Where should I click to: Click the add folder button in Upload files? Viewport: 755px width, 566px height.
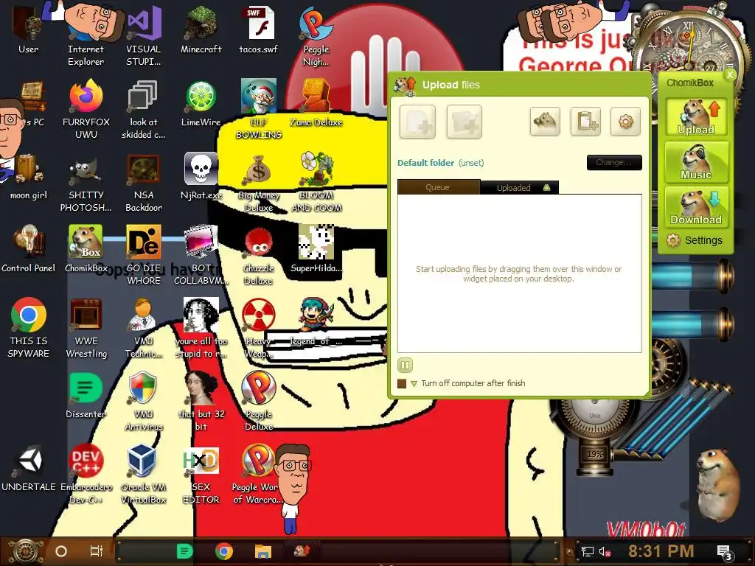(465, 122)
